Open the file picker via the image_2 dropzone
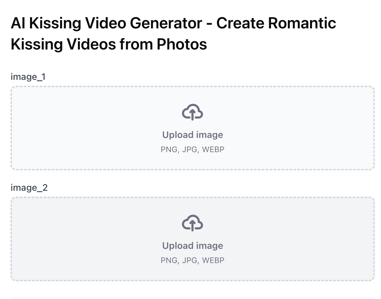Screen dimensions: 381x299 point(192,239)
